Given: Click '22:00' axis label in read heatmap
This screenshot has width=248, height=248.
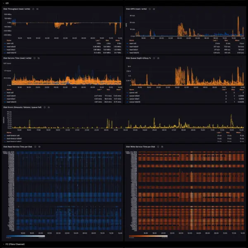Looking at the screenshot, I should (50, 233).
